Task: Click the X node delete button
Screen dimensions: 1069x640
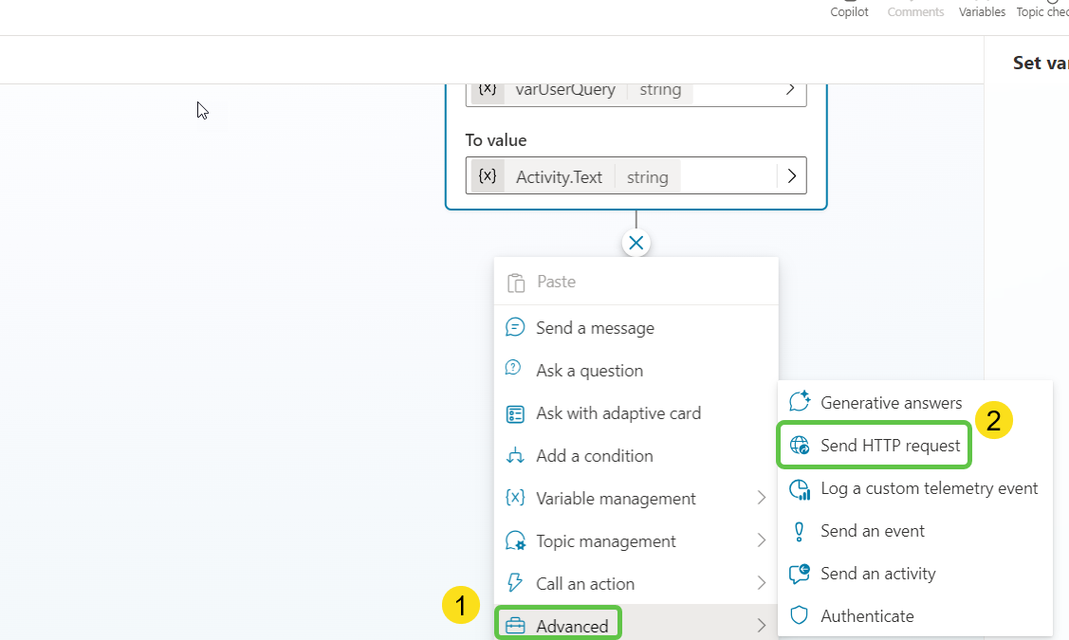Action: [636, 243]
